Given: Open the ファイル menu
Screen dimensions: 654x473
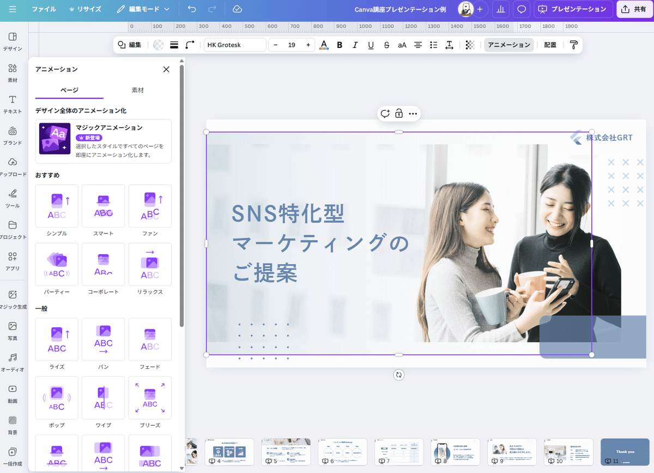Looking at the screenshot, I should (x=44, y=9).
